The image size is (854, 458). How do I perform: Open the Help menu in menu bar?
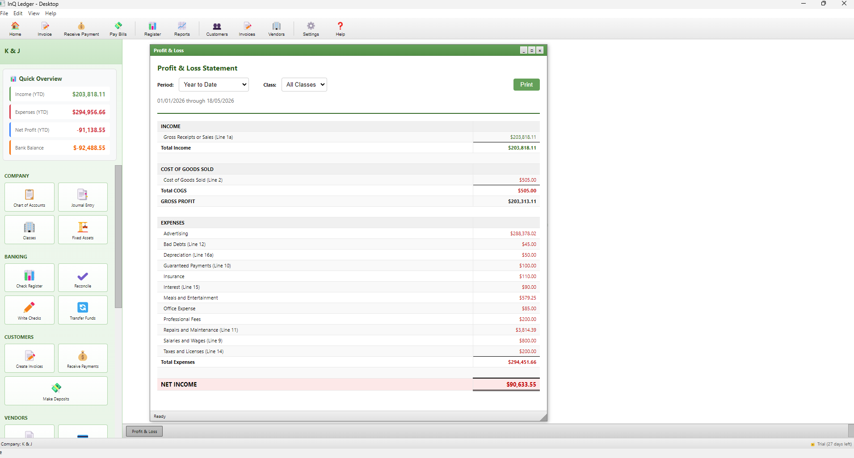coord(50,13)
